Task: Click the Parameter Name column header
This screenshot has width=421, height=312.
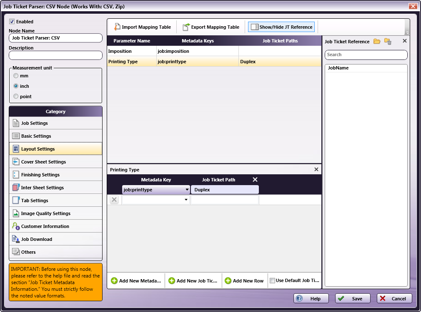Action: click(x=132, y=41)
